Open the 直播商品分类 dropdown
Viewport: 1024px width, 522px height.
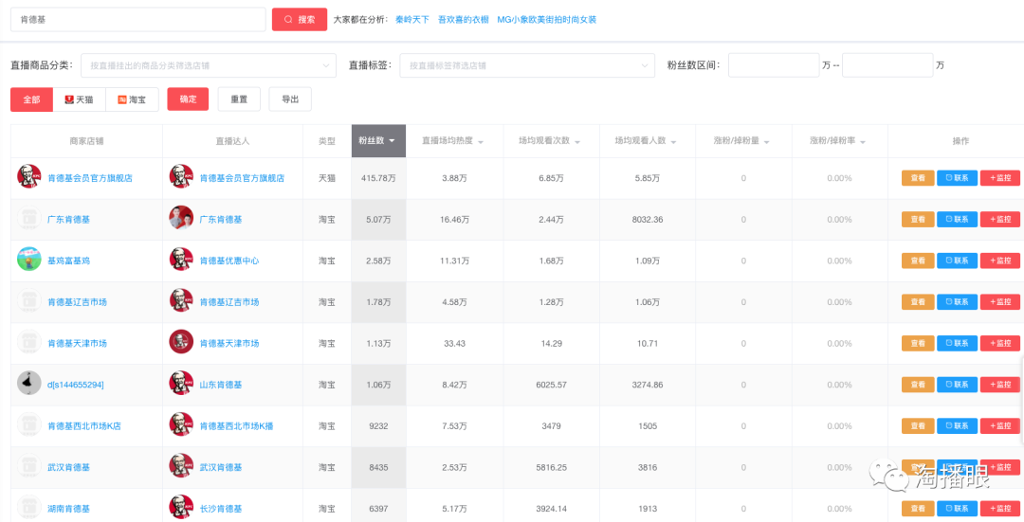[209, 65]
